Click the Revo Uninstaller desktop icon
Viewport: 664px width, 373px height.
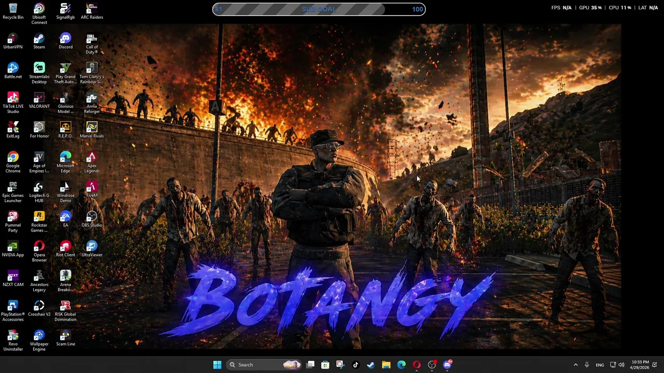pyautogui.click(x=13, y=340)
